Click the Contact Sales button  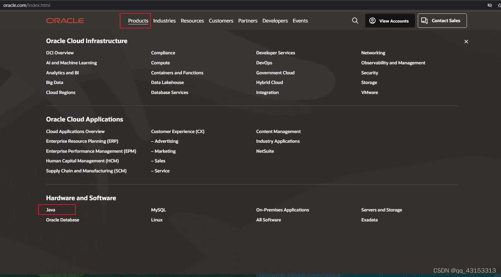point(442,21)
